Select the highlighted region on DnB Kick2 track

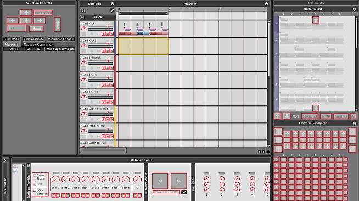point(143,46)
